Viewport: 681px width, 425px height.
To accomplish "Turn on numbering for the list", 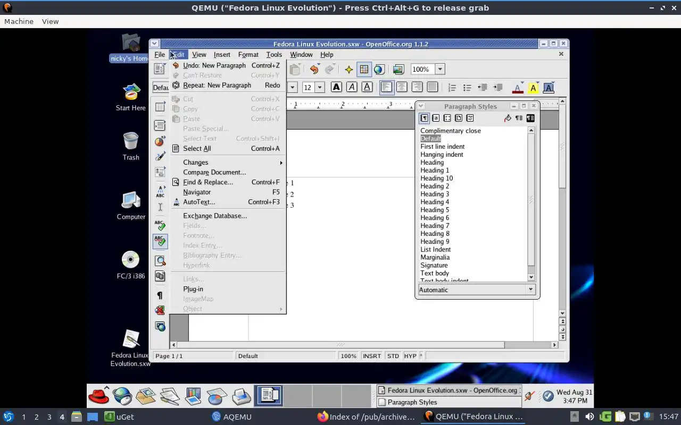I will pyautogui.click(x=452, y=87).
